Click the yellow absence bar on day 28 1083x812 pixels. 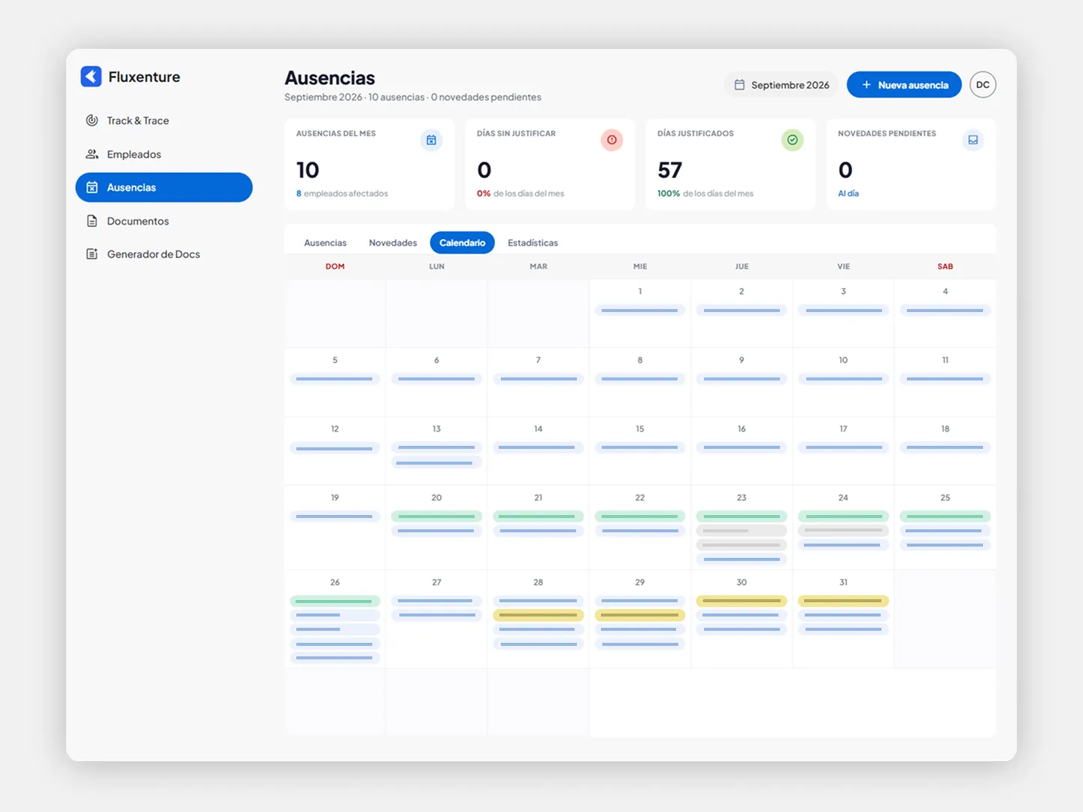tap(538, 615)
